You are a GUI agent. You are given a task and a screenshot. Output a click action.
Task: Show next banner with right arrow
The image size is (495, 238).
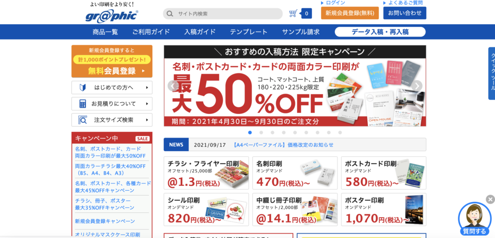click(x=417, y=86)
